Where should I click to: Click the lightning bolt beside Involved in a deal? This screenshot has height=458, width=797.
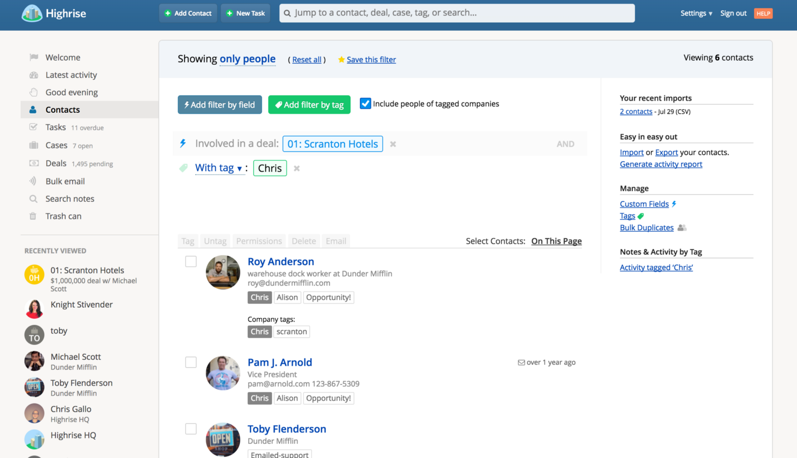pos(183,143)
